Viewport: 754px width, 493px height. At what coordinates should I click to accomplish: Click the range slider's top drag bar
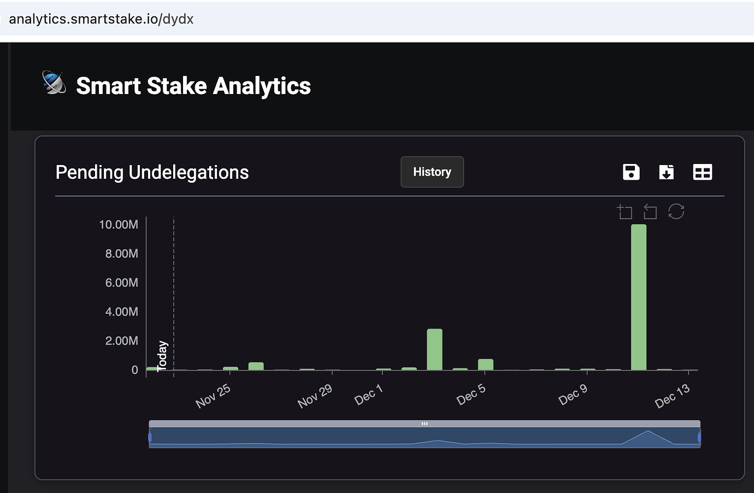pyautogui.click(x=425, y=424)
